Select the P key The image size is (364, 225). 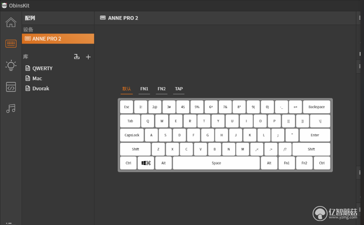tap(274, 121)
